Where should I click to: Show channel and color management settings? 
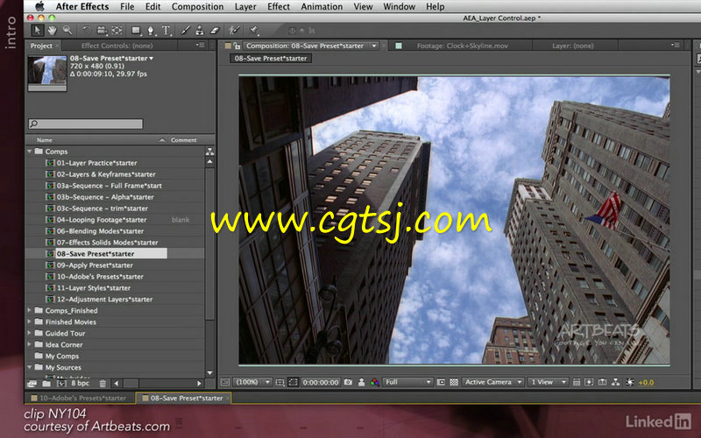375,382
